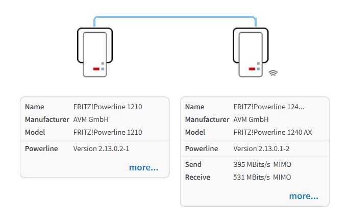Viewport: 347px width, 223px height.
Task: Open "more..." in the Powerline 1210 card
Action: point(143,167)
